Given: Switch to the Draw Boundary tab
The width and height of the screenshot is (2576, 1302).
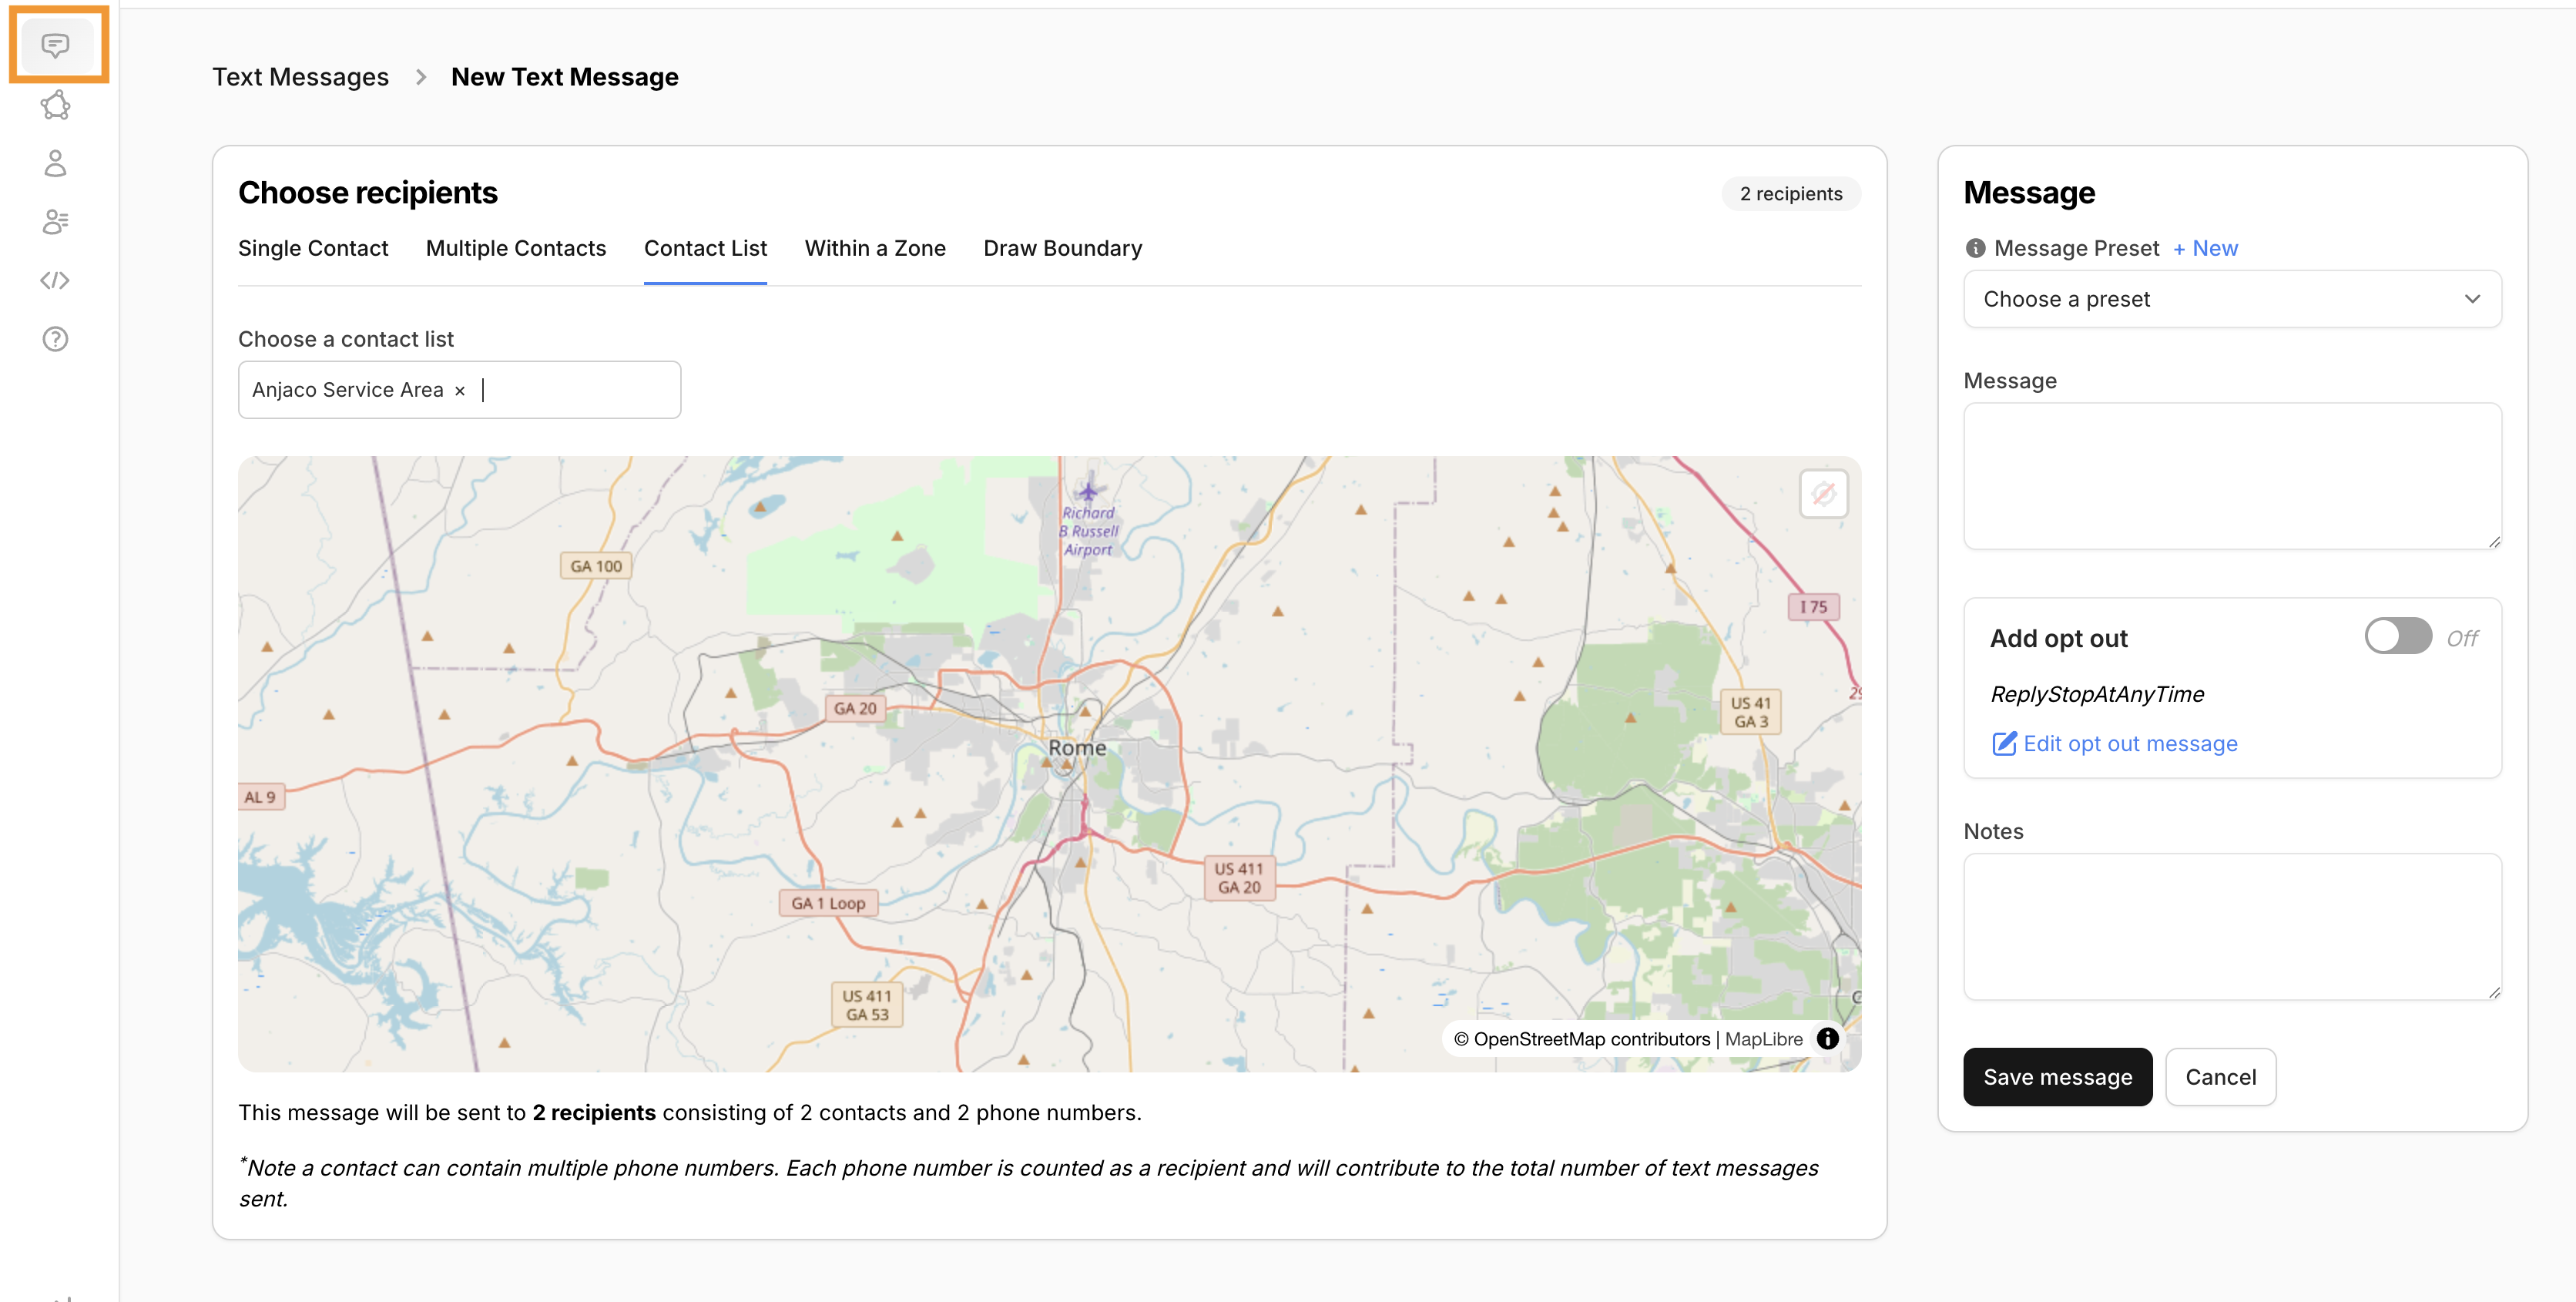Looking at the screenshot, I should pos(1062,248).
